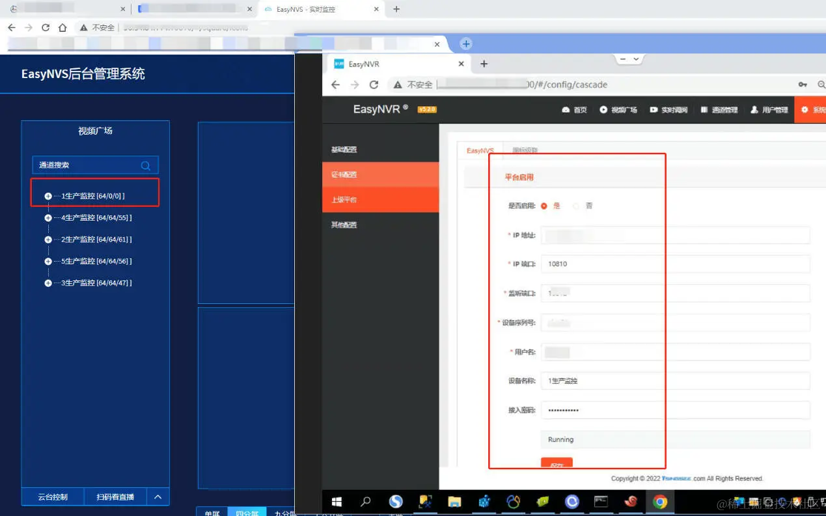Click the 设备名称 field showing 1生产监控
Viewport: 826px width, 516px height.
pyautogui.click(x=675, y=381)
